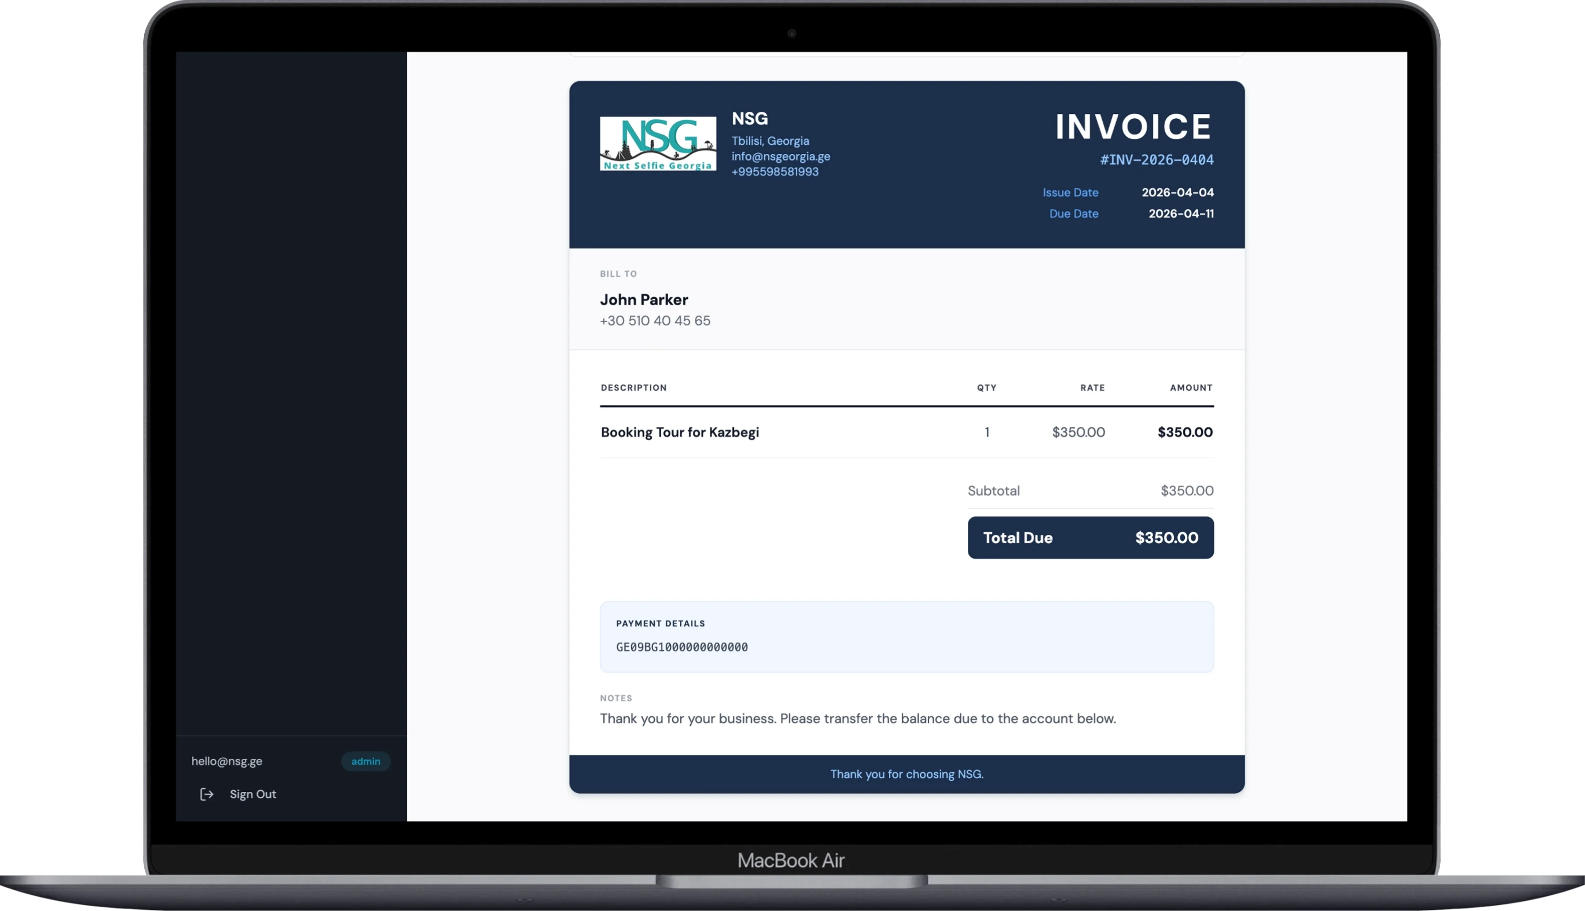1585x911 pixels.
Task: Click the DESCRIPTION column header
Action: tap(634, 388)
